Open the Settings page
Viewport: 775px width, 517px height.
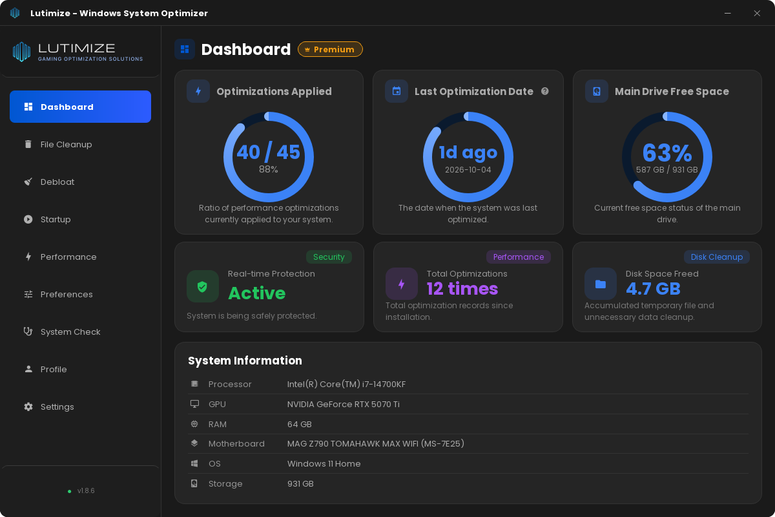[80, 406]
